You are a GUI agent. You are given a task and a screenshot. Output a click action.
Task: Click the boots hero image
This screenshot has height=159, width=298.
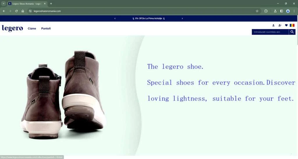[x=64, y=94]
